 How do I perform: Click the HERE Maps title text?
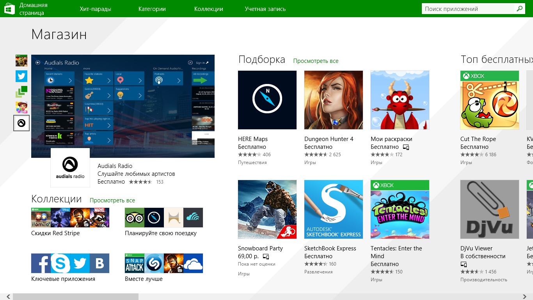tap(253, 139)
